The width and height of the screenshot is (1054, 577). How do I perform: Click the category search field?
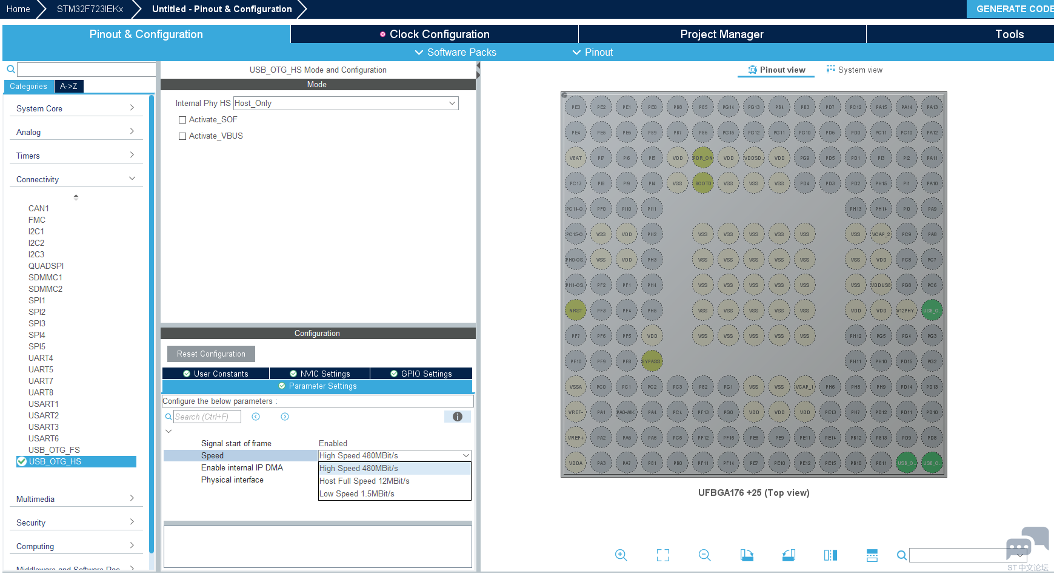coord(86,69)
